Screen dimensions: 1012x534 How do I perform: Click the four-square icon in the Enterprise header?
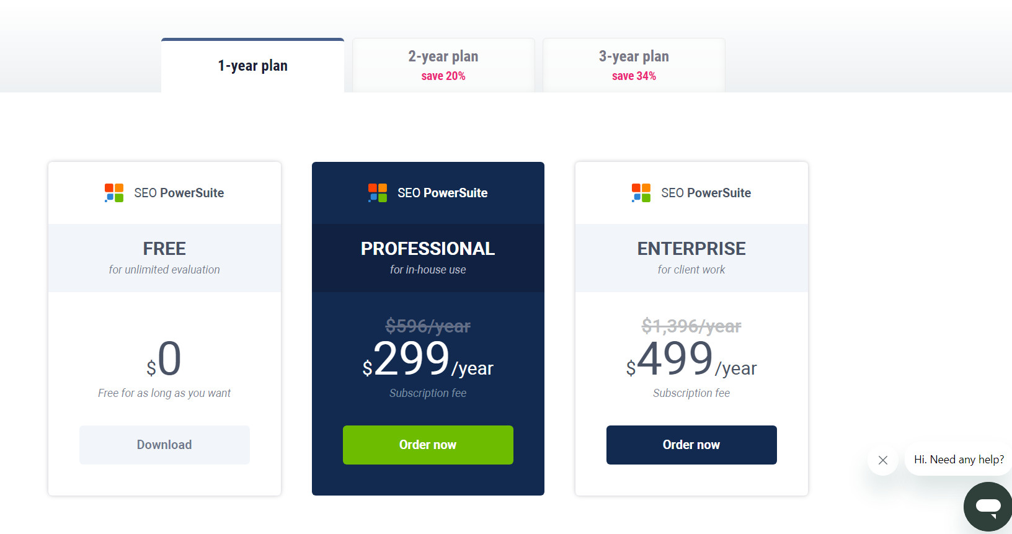640,192
